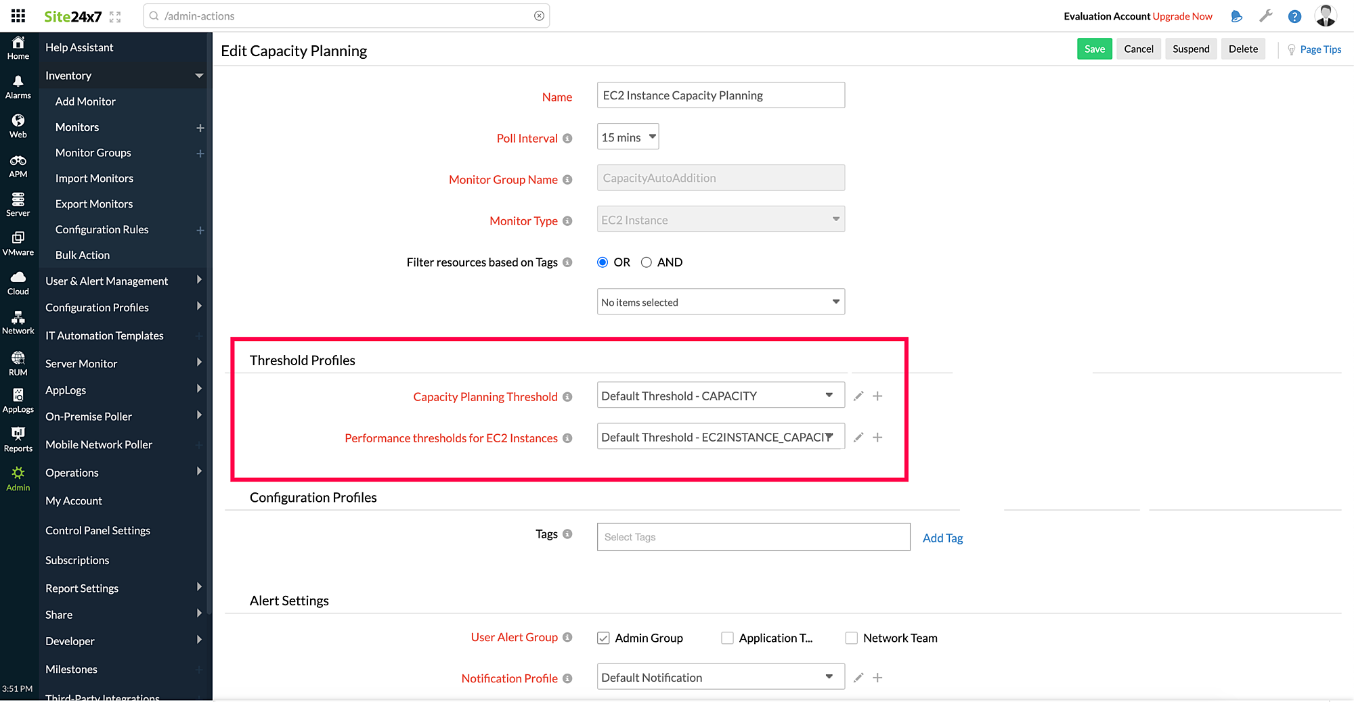Go to Bulk Action in the Inventory menu
Image resolution: width=1354 pixels, height=702 pixels.
click(x=82, y=255)
